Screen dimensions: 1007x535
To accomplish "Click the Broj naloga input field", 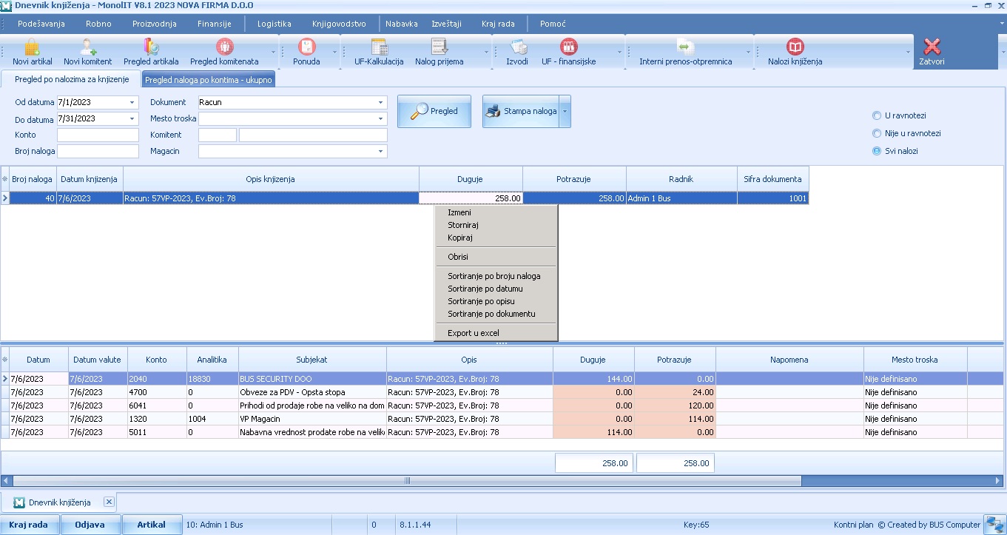I will point(98,151).
